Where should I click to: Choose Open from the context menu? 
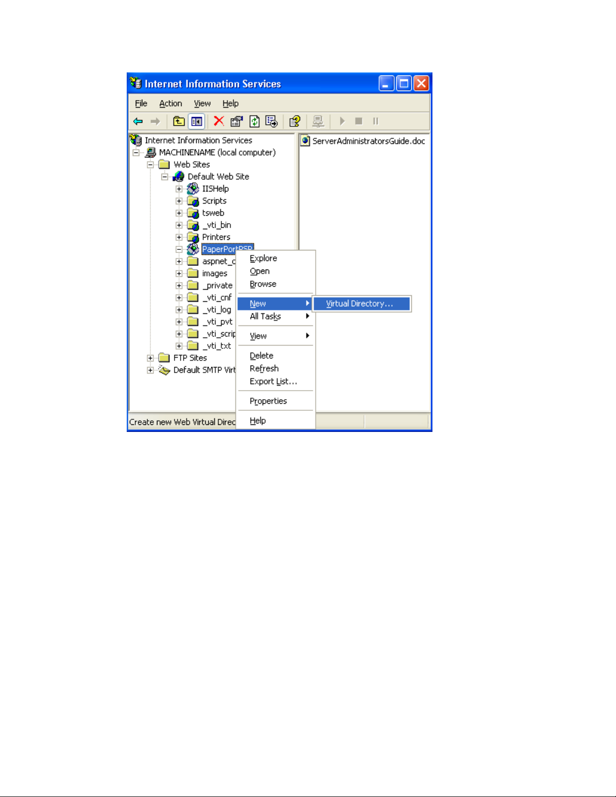pyautogui.click(x=276, y=271)
